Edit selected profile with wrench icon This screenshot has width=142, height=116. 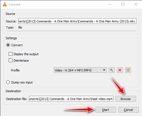[x=112, y=70]
